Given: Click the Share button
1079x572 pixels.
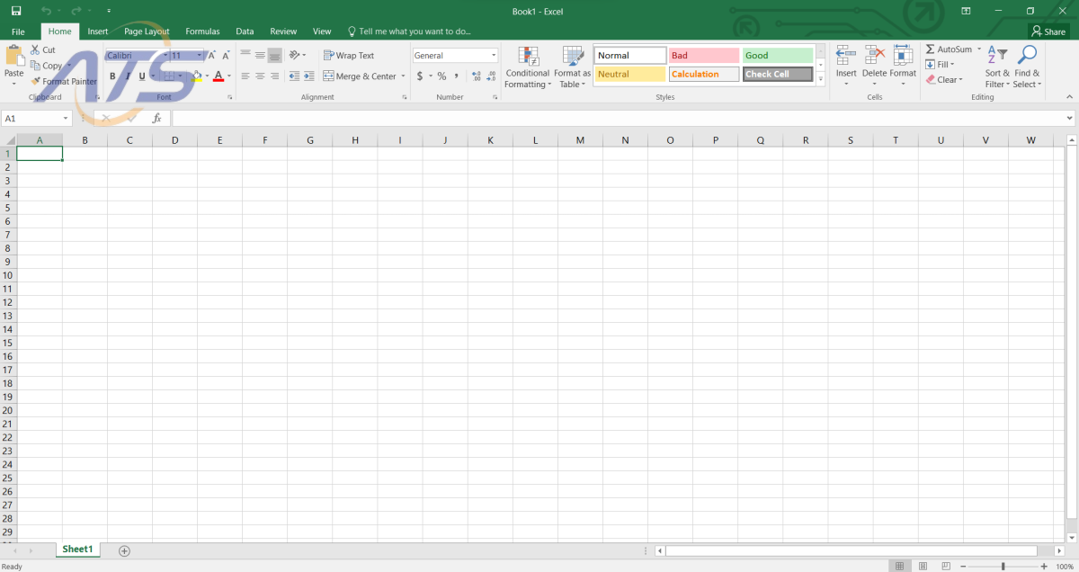Looking at the screenshot, I should pos(1048,31).
